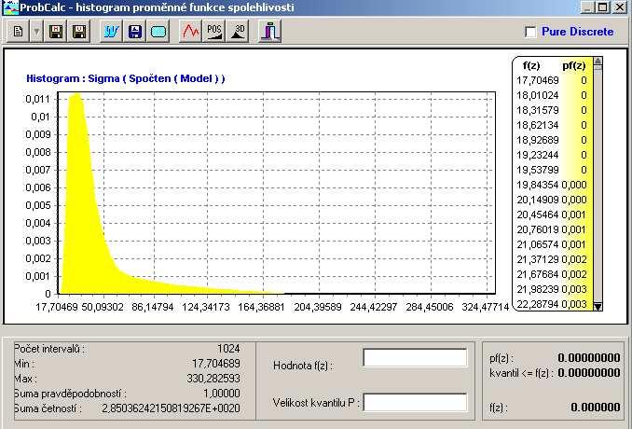Maximize the ProbCalc window
Viewport: 632px width, 429px height.
603,7
